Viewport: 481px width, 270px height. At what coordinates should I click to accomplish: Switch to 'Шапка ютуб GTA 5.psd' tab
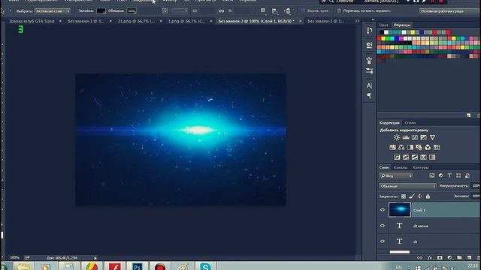[32, 21]
